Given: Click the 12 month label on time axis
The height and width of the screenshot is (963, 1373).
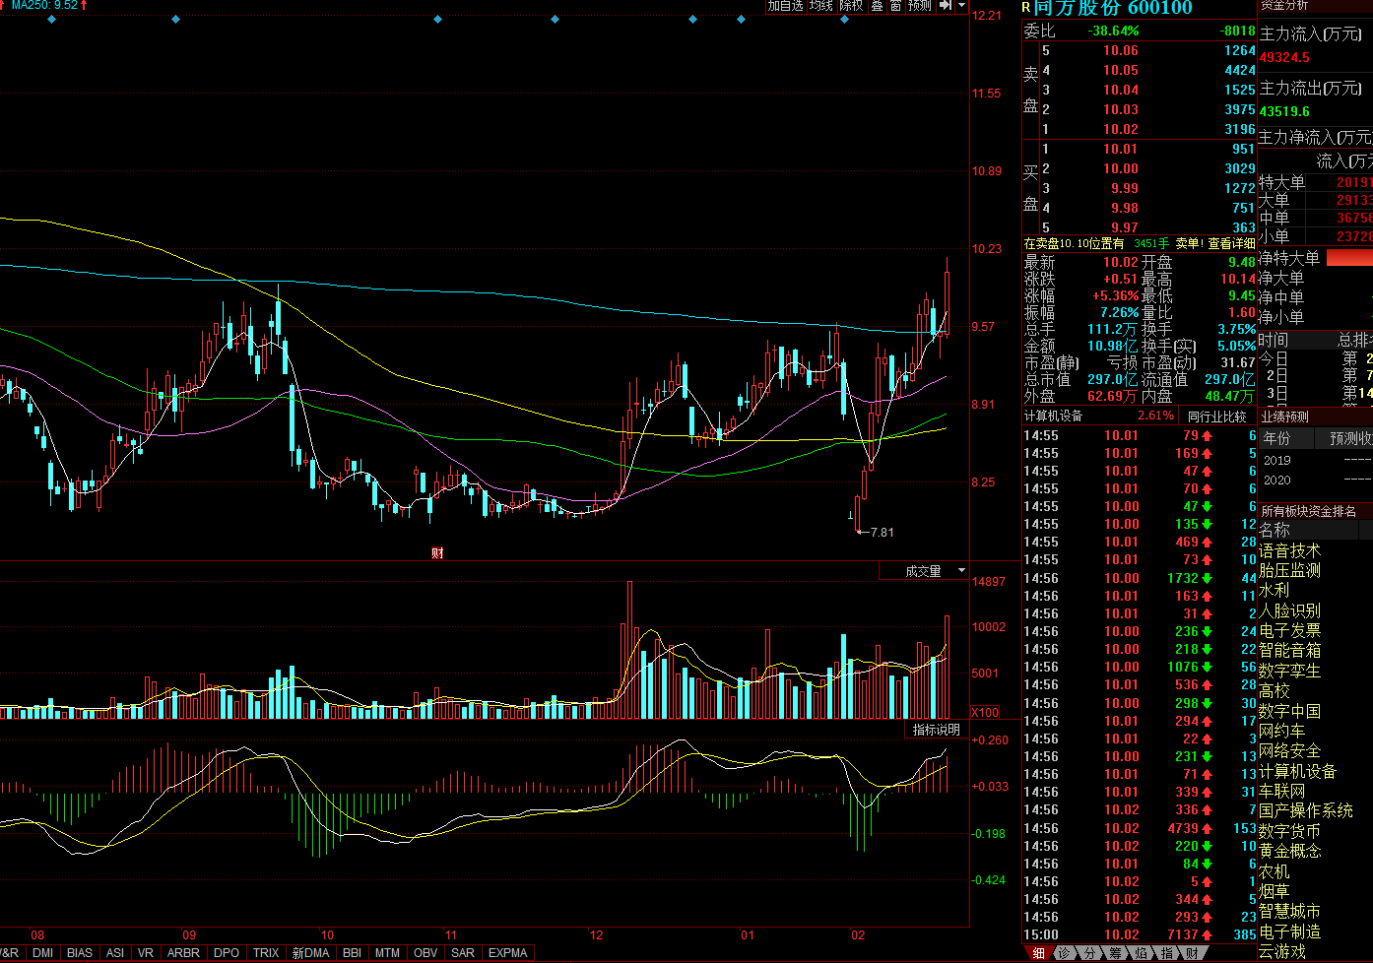Looking at the screenshot, I should (596, 935).
